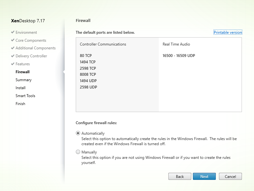Click the Manually option label

89,152
